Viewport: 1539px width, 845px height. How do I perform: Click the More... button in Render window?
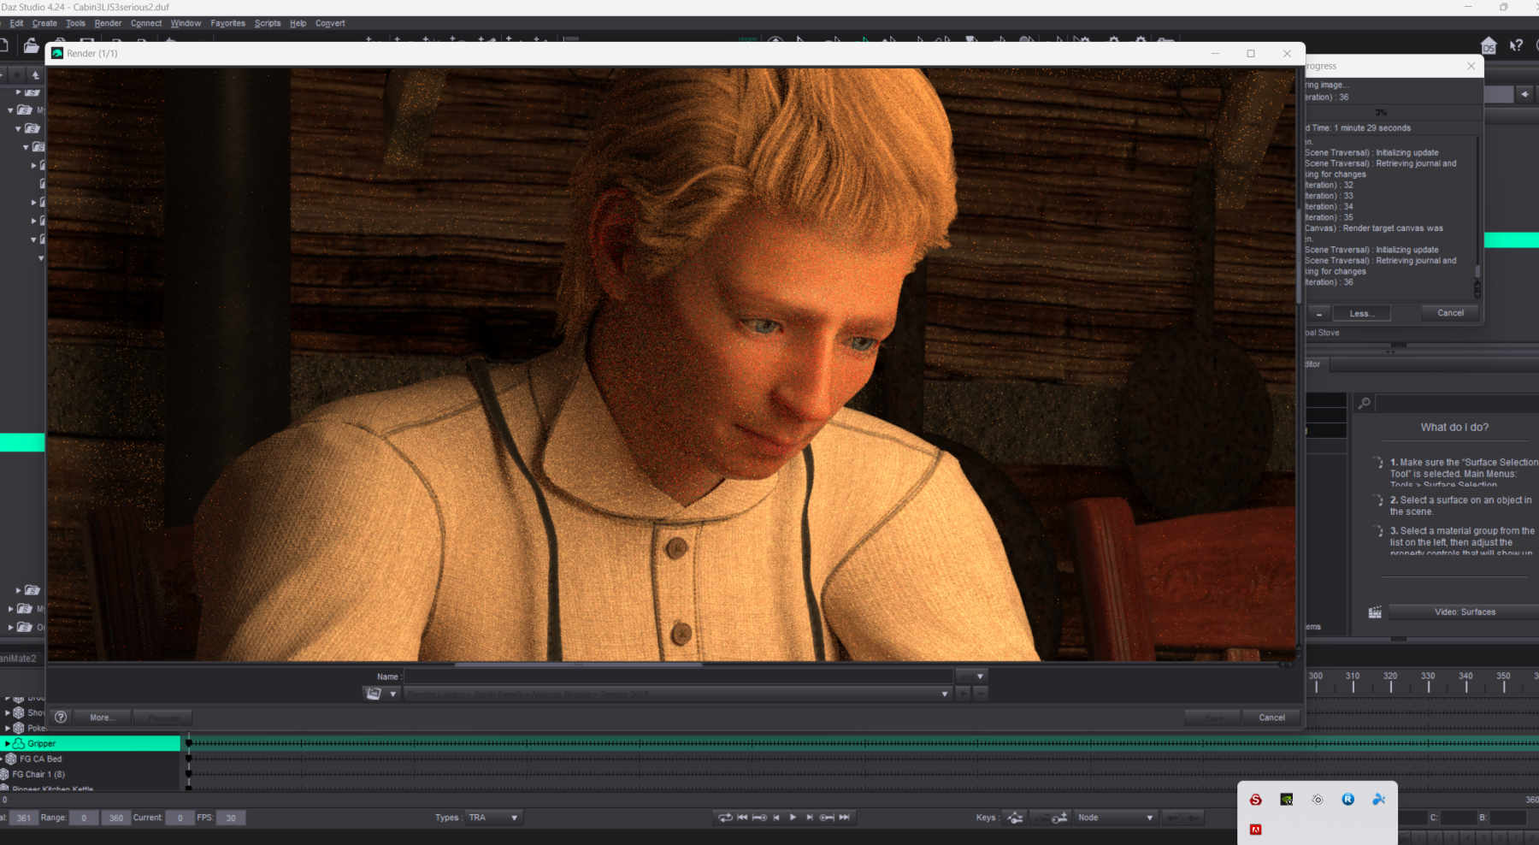(x=102, y=718)
